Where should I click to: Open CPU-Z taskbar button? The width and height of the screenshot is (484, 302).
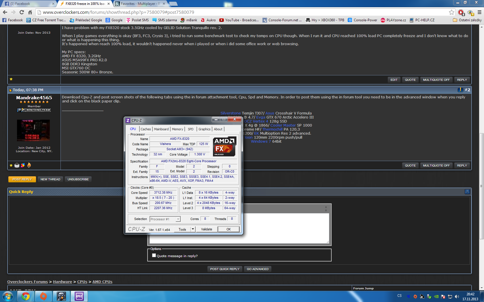[x=79, y=296]
